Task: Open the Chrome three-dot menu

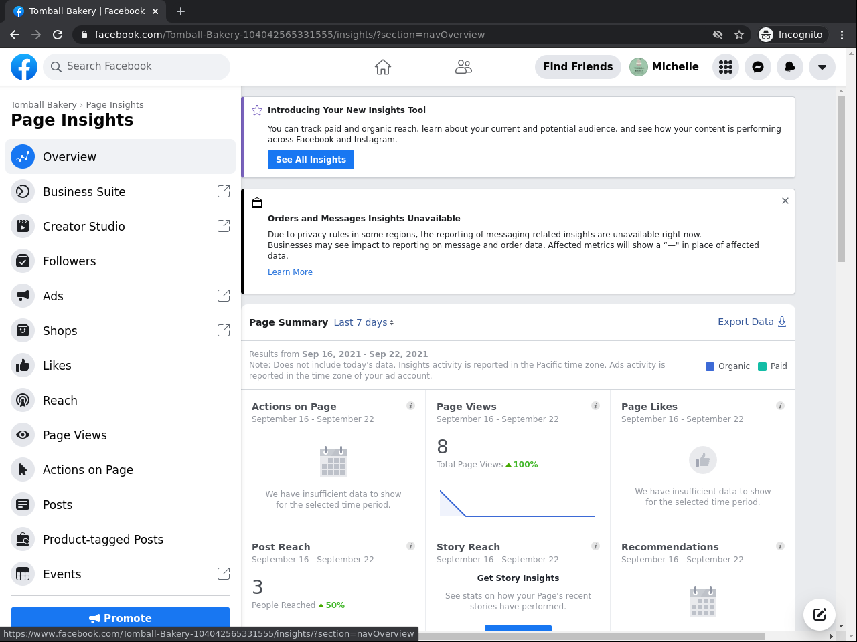Action: [842, 35]
